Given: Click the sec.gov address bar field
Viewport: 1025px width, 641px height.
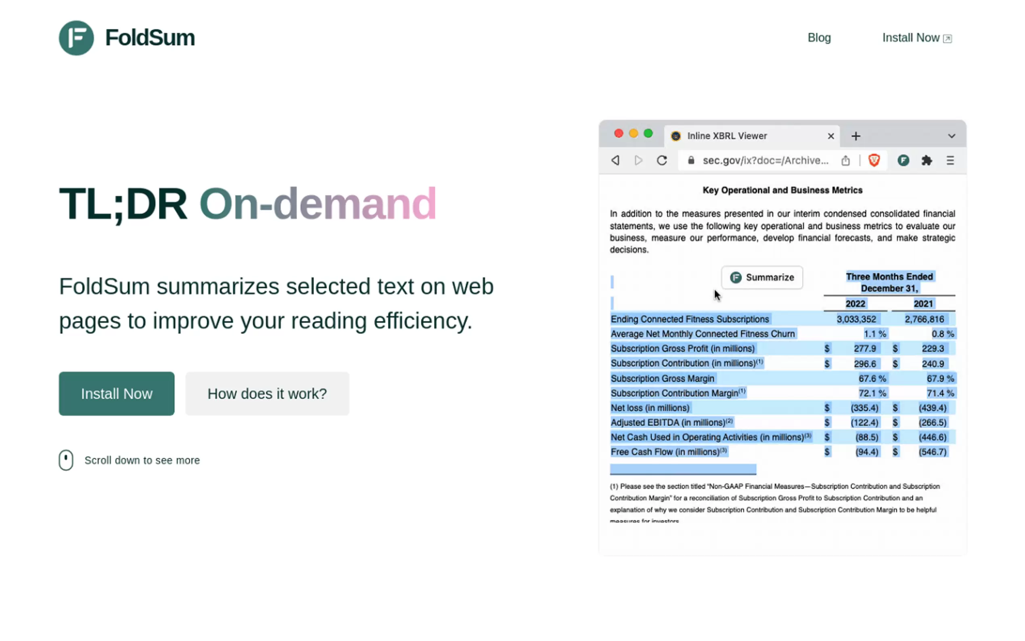Looking at the screenshot, I should point(765,160).
